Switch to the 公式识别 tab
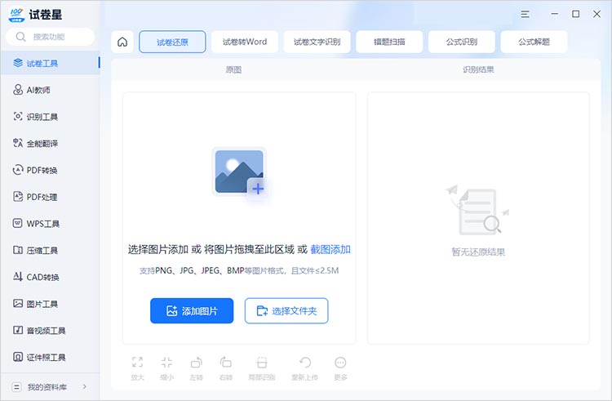The image size is (612, 401). [462, 42]
